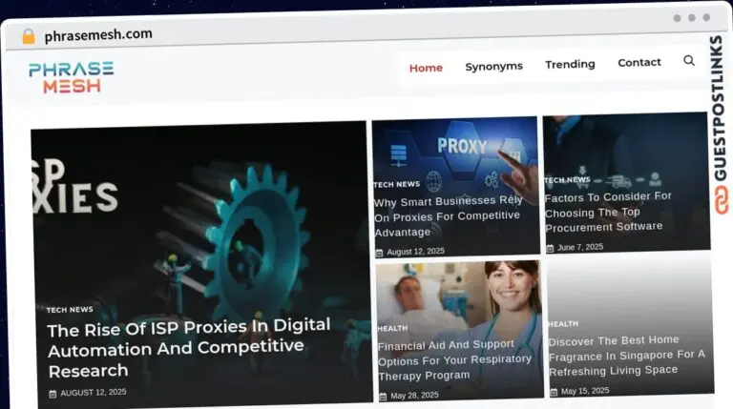Click Health tag on Financial Aid card

coord(392,328)
